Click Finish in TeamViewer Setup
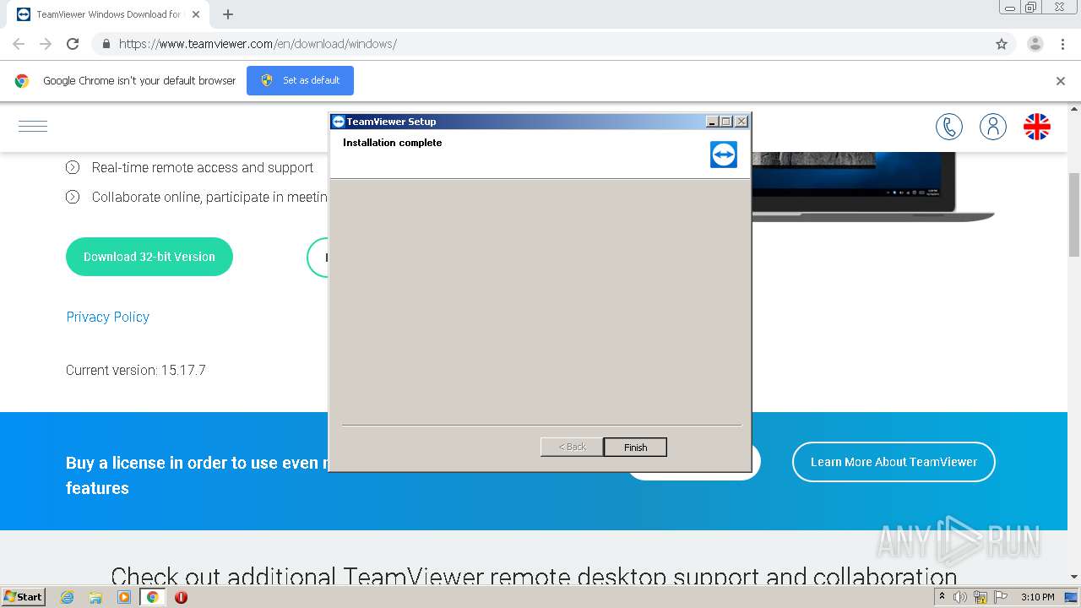The image size is (1081, 608). point(635,447)
